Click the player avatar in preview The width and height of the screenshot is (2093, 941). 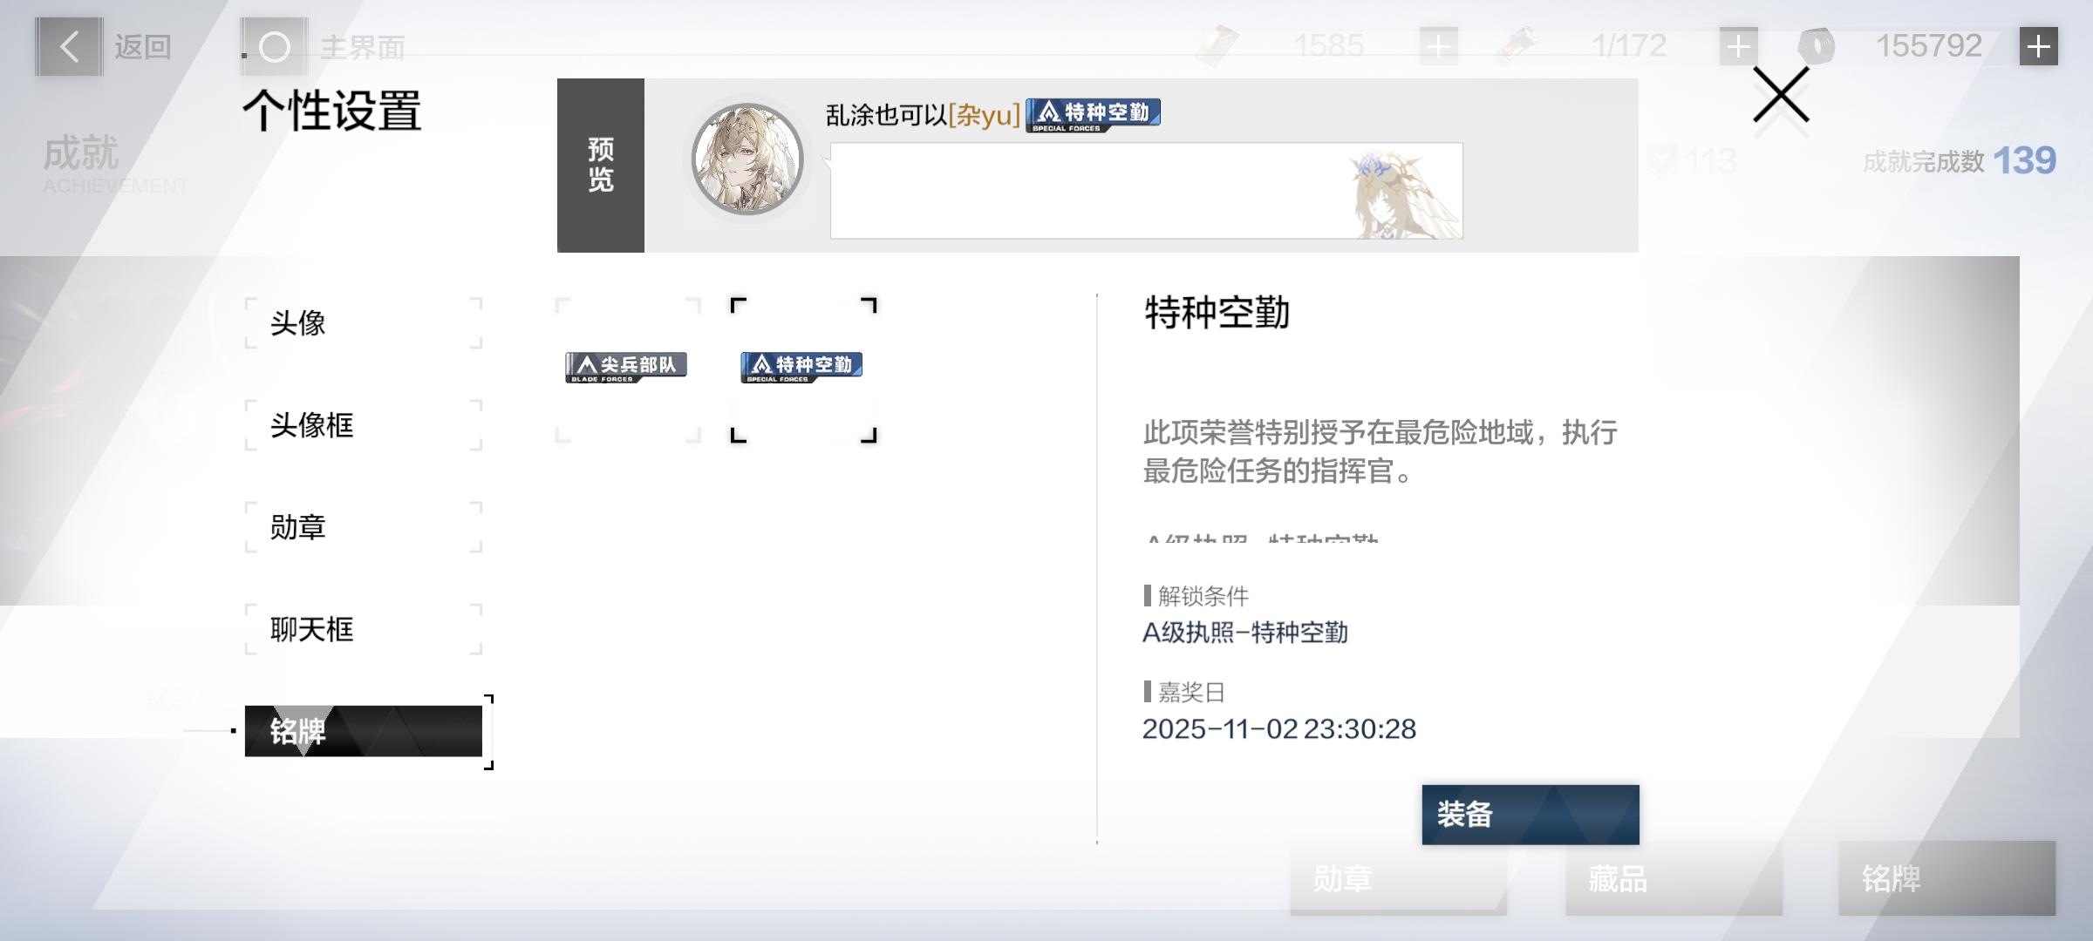(747, 160)
